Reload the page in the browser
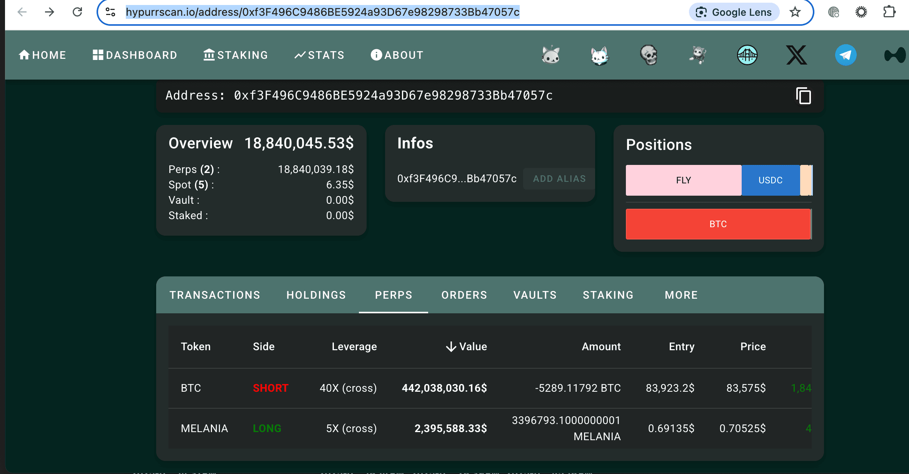Viewport: 909px width, 474px height. (77, 12)
